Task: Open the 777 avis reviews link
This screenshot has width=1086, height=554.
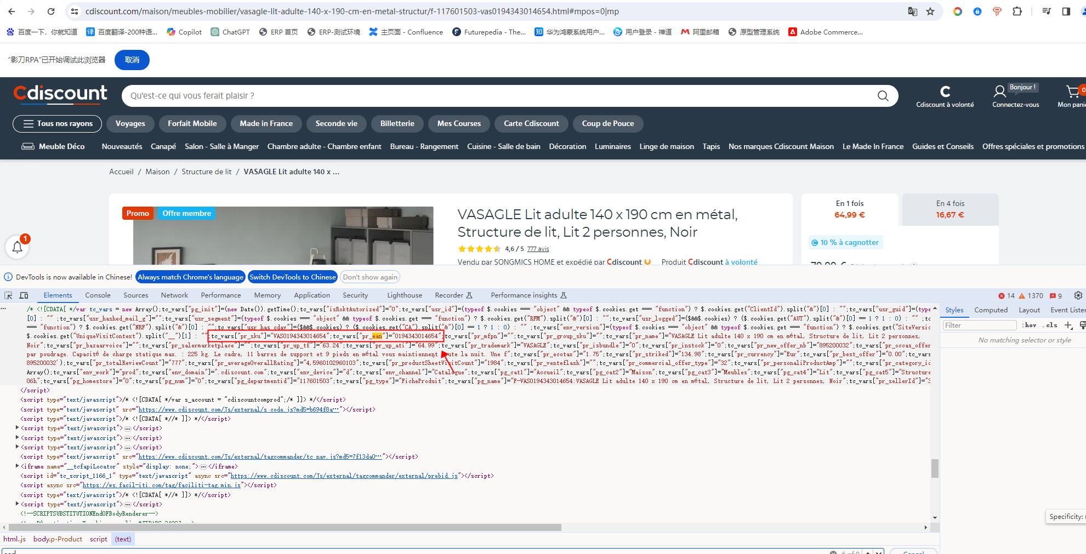Action: [x=538, y=249]
